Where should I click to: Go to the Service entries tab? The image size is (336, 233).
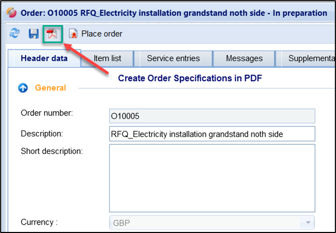click(173, 58)
